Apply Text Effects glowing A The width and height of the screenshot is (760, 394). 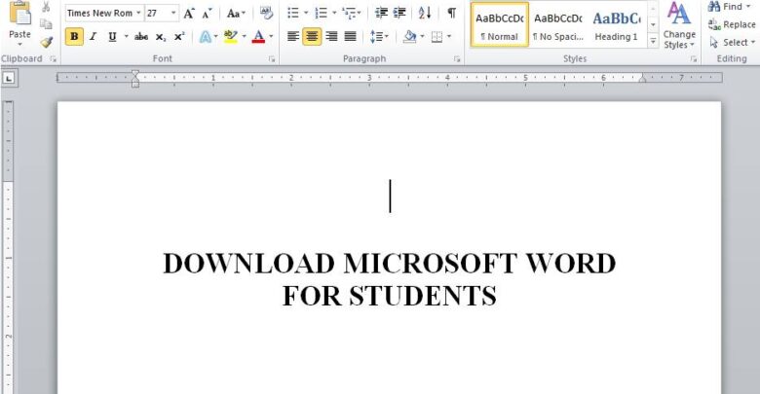206,37
